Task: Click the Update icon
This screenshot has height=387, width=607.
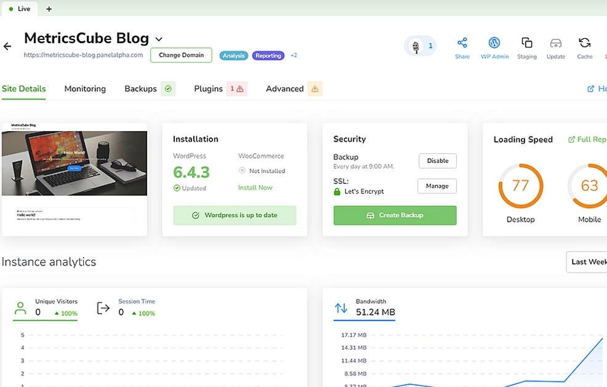Action: [x=556, y=42]
